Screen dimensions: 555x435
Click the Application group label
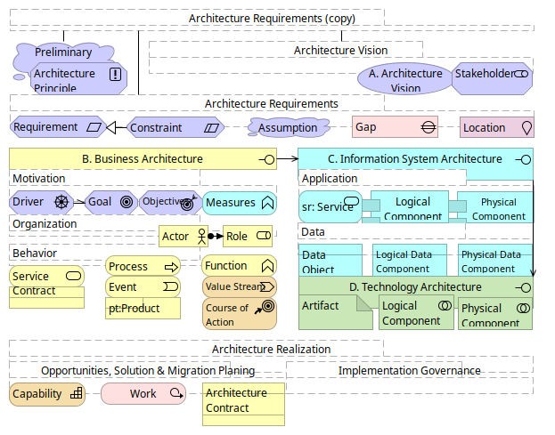coord(330,179)
